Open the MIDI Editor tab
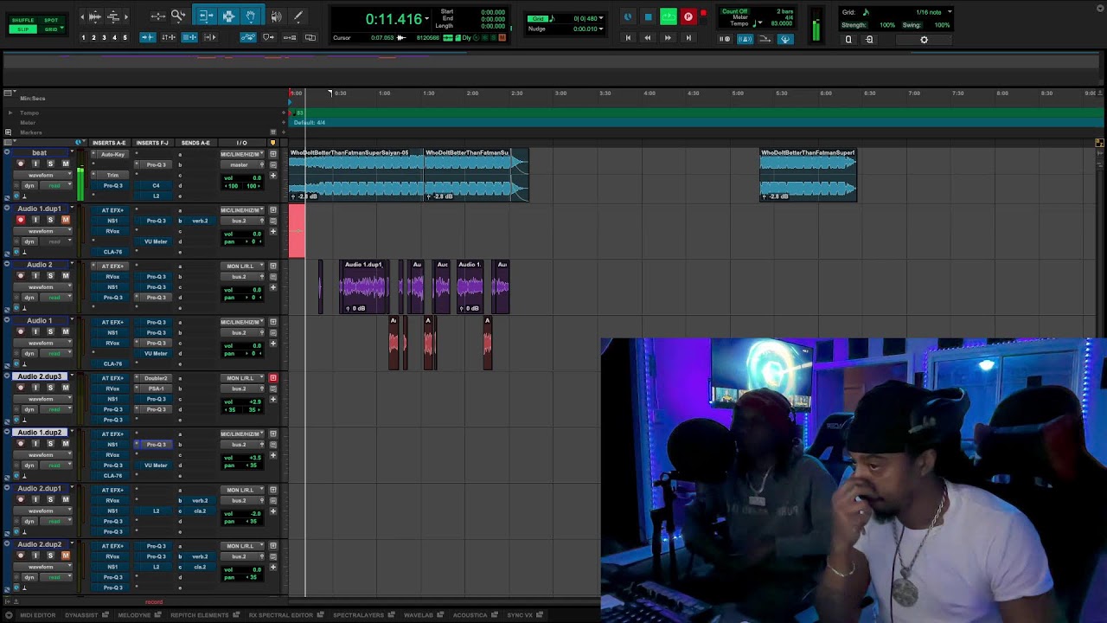This screenshot has height=623, width=1107. 37,615
